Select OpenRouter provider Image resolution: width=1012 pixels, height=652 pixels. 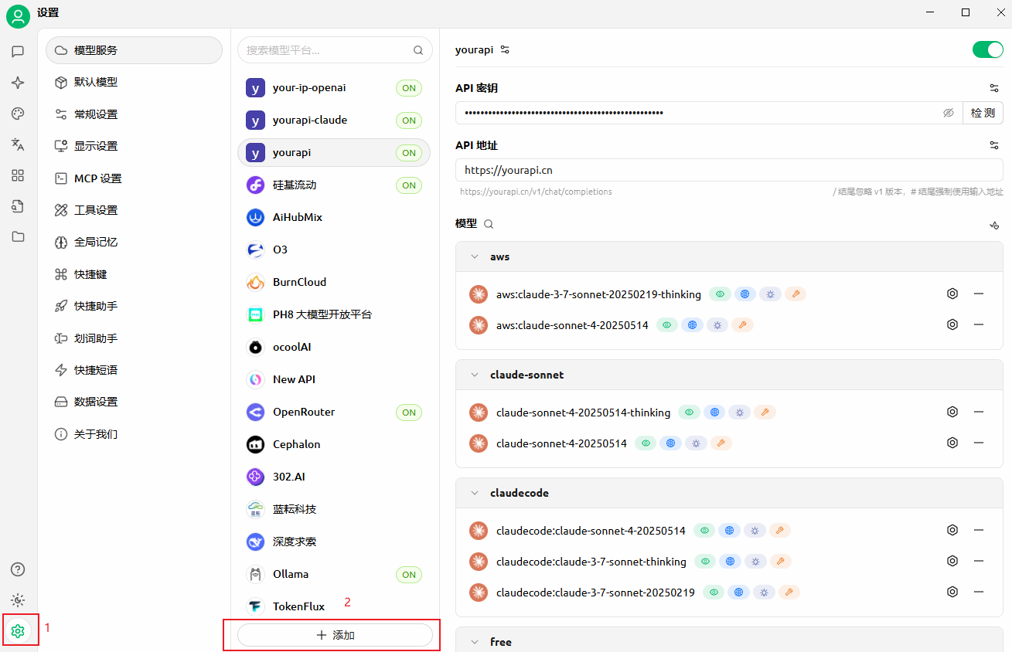(334, 413)
